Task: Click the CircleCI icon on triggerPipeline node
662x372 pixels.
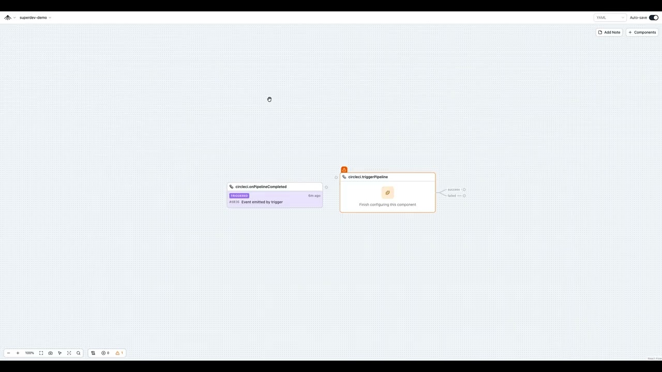Action: tap(344, 177)
